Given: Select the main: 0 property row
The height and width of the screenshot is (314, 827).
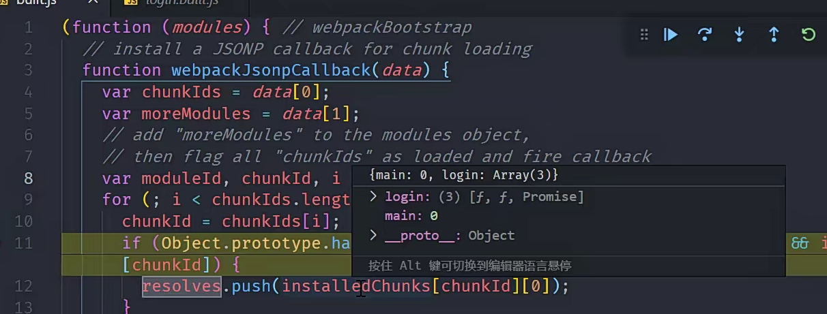Looking at the screenshot, I should [x=411, y=217].
